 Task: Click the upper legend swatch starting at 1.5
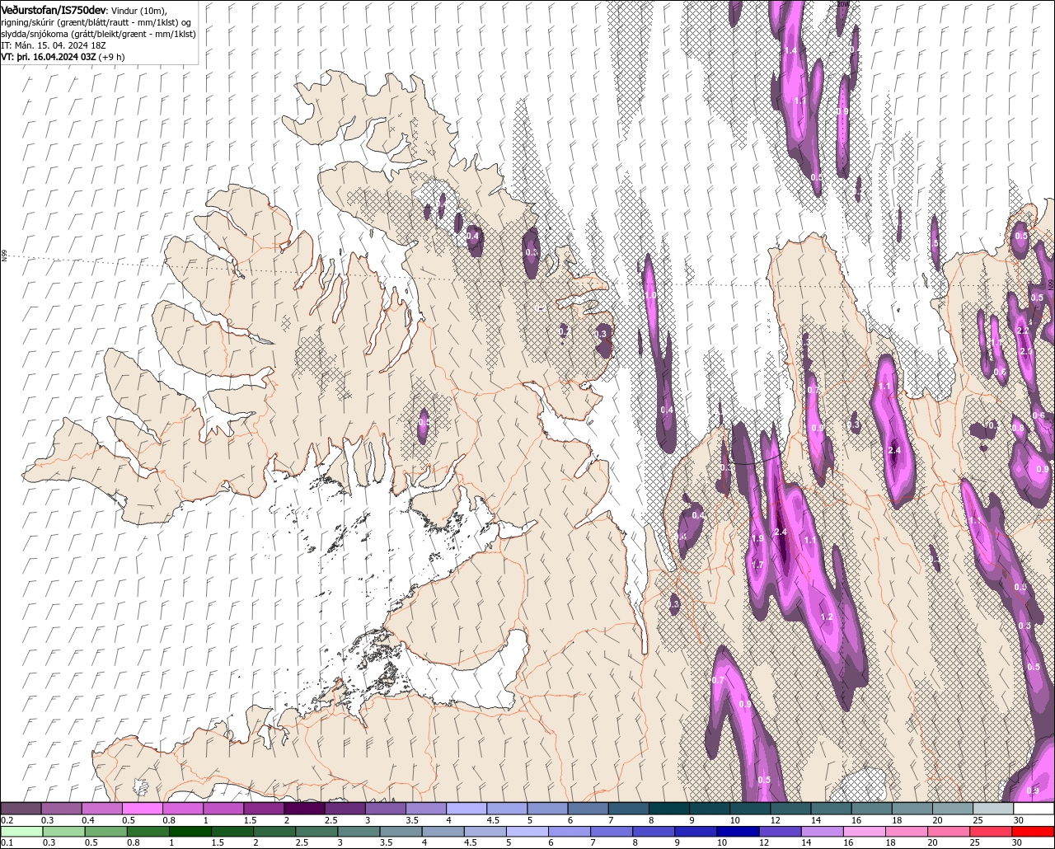click(x=264, y=809)
